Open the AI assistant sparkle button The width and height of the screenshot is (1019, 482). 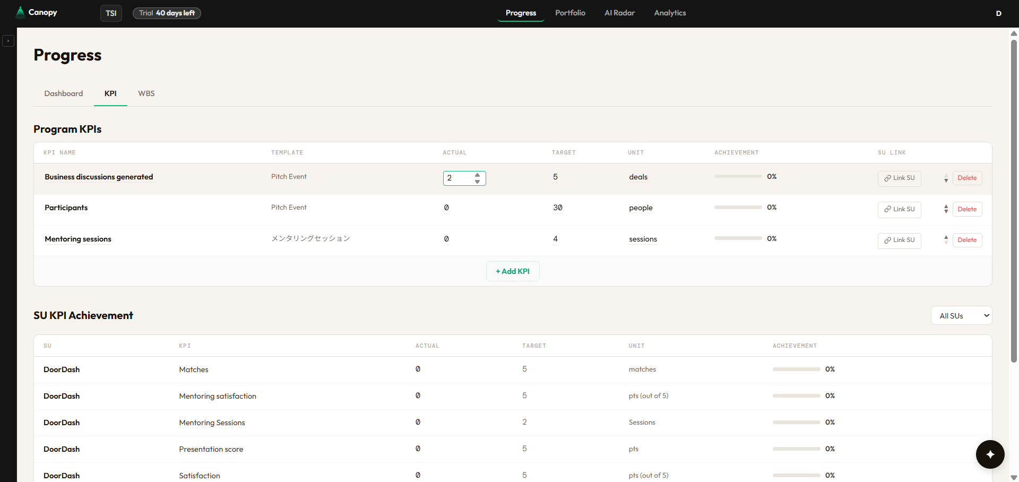[990, 454]
